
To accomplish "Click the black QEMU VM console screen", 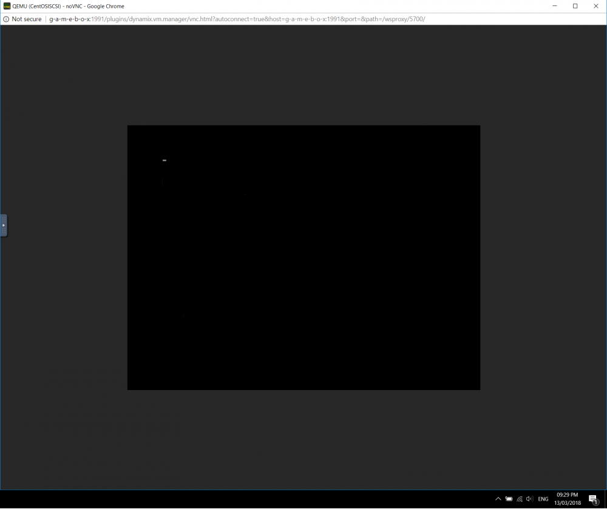I will click(x=303, y=257).
